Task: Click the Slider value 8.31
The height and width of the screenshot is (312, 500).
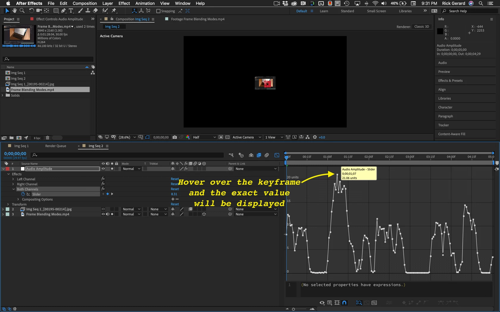Action: [x=174, y=194]
